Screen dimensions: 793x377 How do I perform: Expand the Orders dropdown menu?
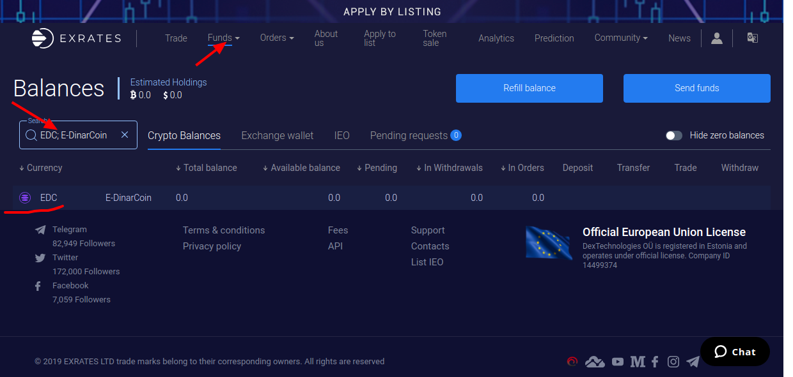[x=277, y=38]
